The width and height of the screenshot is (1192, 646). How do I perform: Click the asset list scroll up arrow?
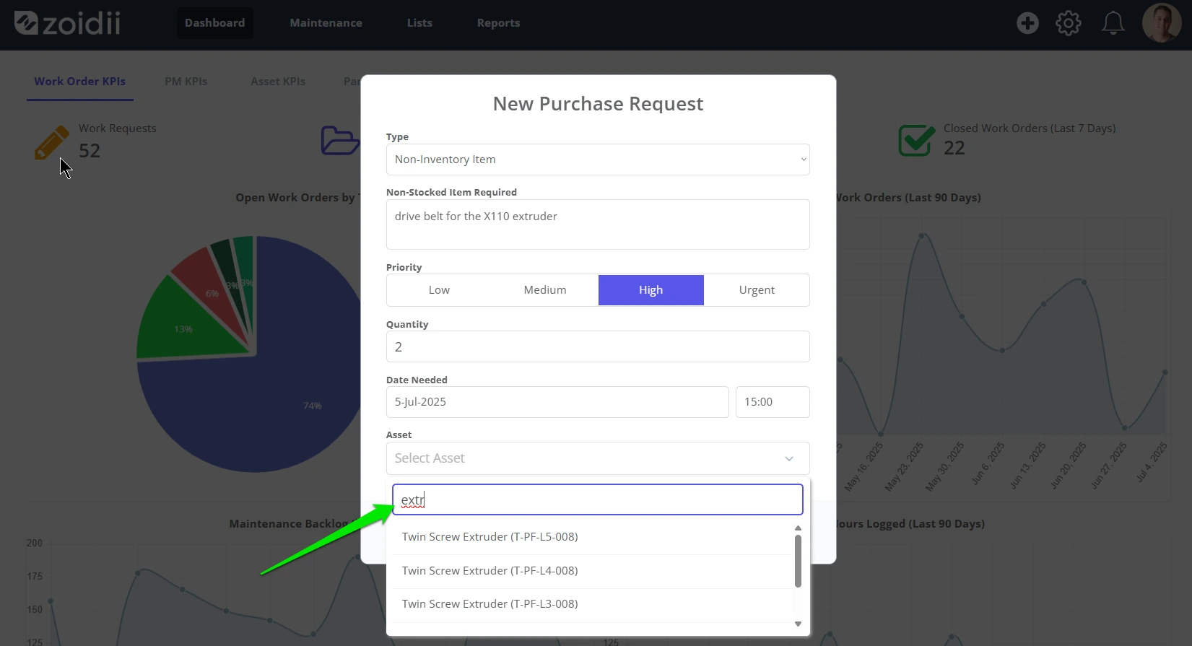[798, 528]
